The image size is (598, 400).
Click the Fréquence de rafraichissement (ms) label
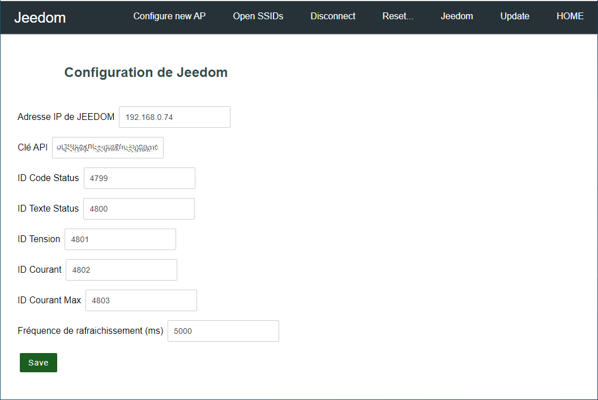91,330
